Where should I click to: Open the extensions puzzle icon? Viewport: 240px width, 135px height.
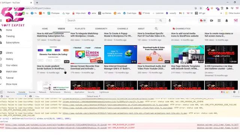pyautogui.click(x=227, y=8)
